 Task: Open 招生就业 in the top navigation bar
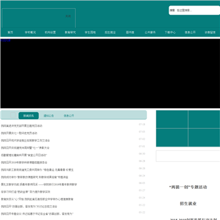click(110, 32)
